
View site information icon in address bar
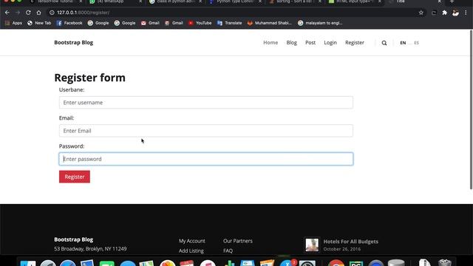(x=52, y=13)
